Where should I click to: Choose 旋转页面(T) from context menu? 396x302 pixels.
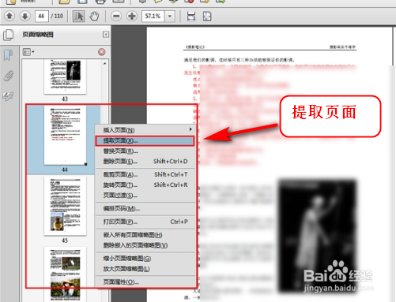click(x=145, y=185)
